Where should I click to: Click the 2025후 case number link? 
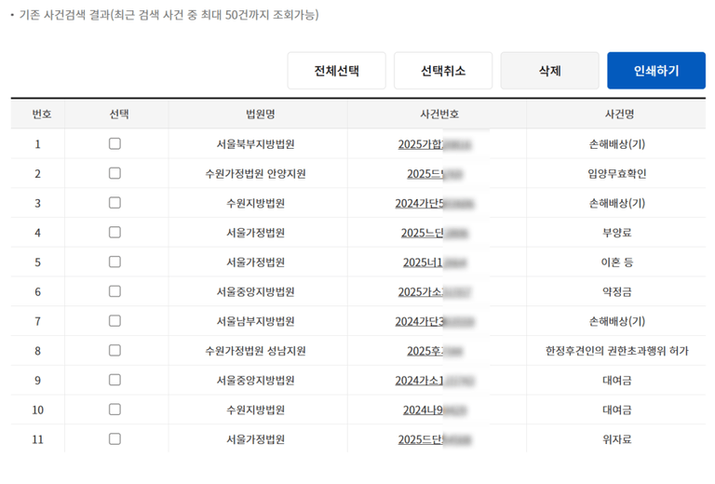(x=434, y=351)
